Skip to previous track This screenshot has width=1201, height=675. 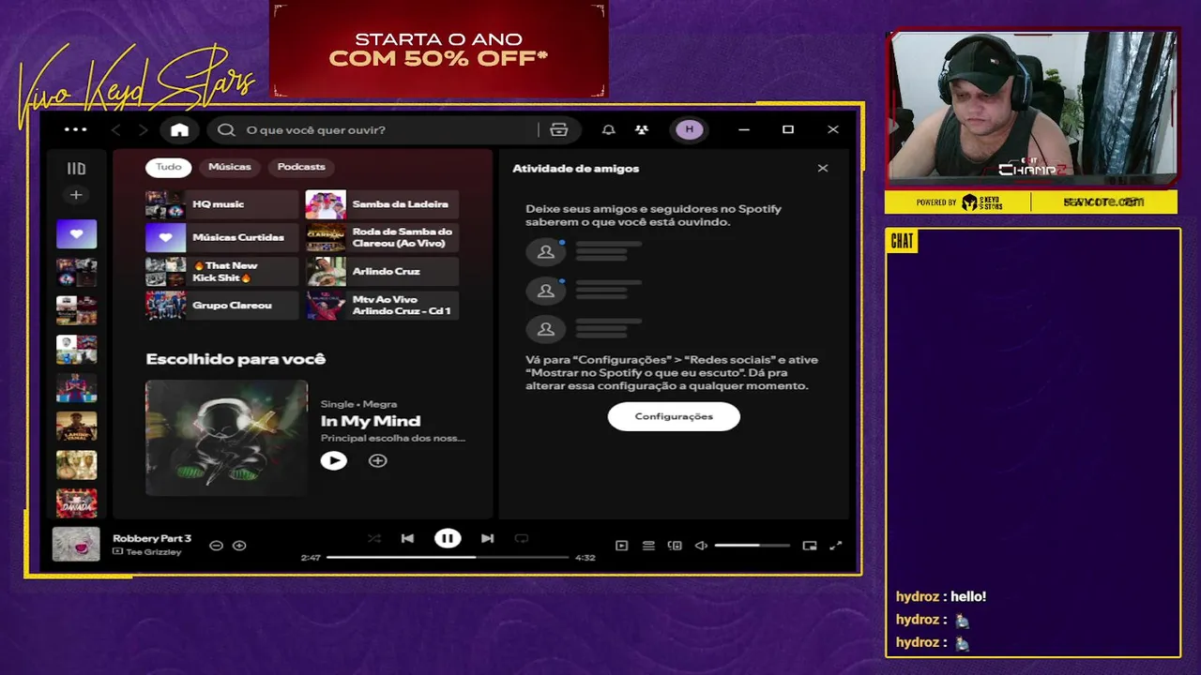point(407,538)
